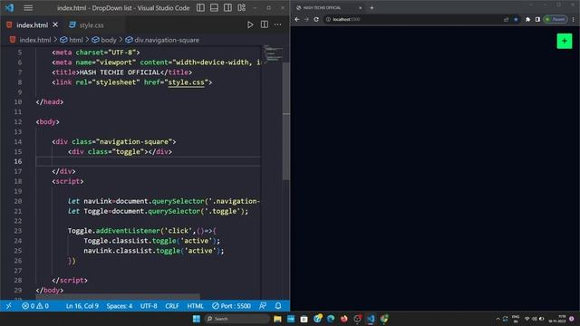Open the Chrome three-dot menu
The width and height of the screenshot is (580, 326).
coord(574,19)
